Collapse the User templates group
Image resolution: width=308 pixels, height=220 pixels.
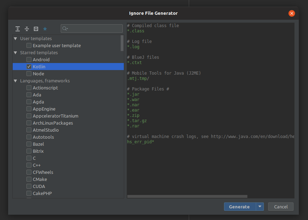click(16, 39)
